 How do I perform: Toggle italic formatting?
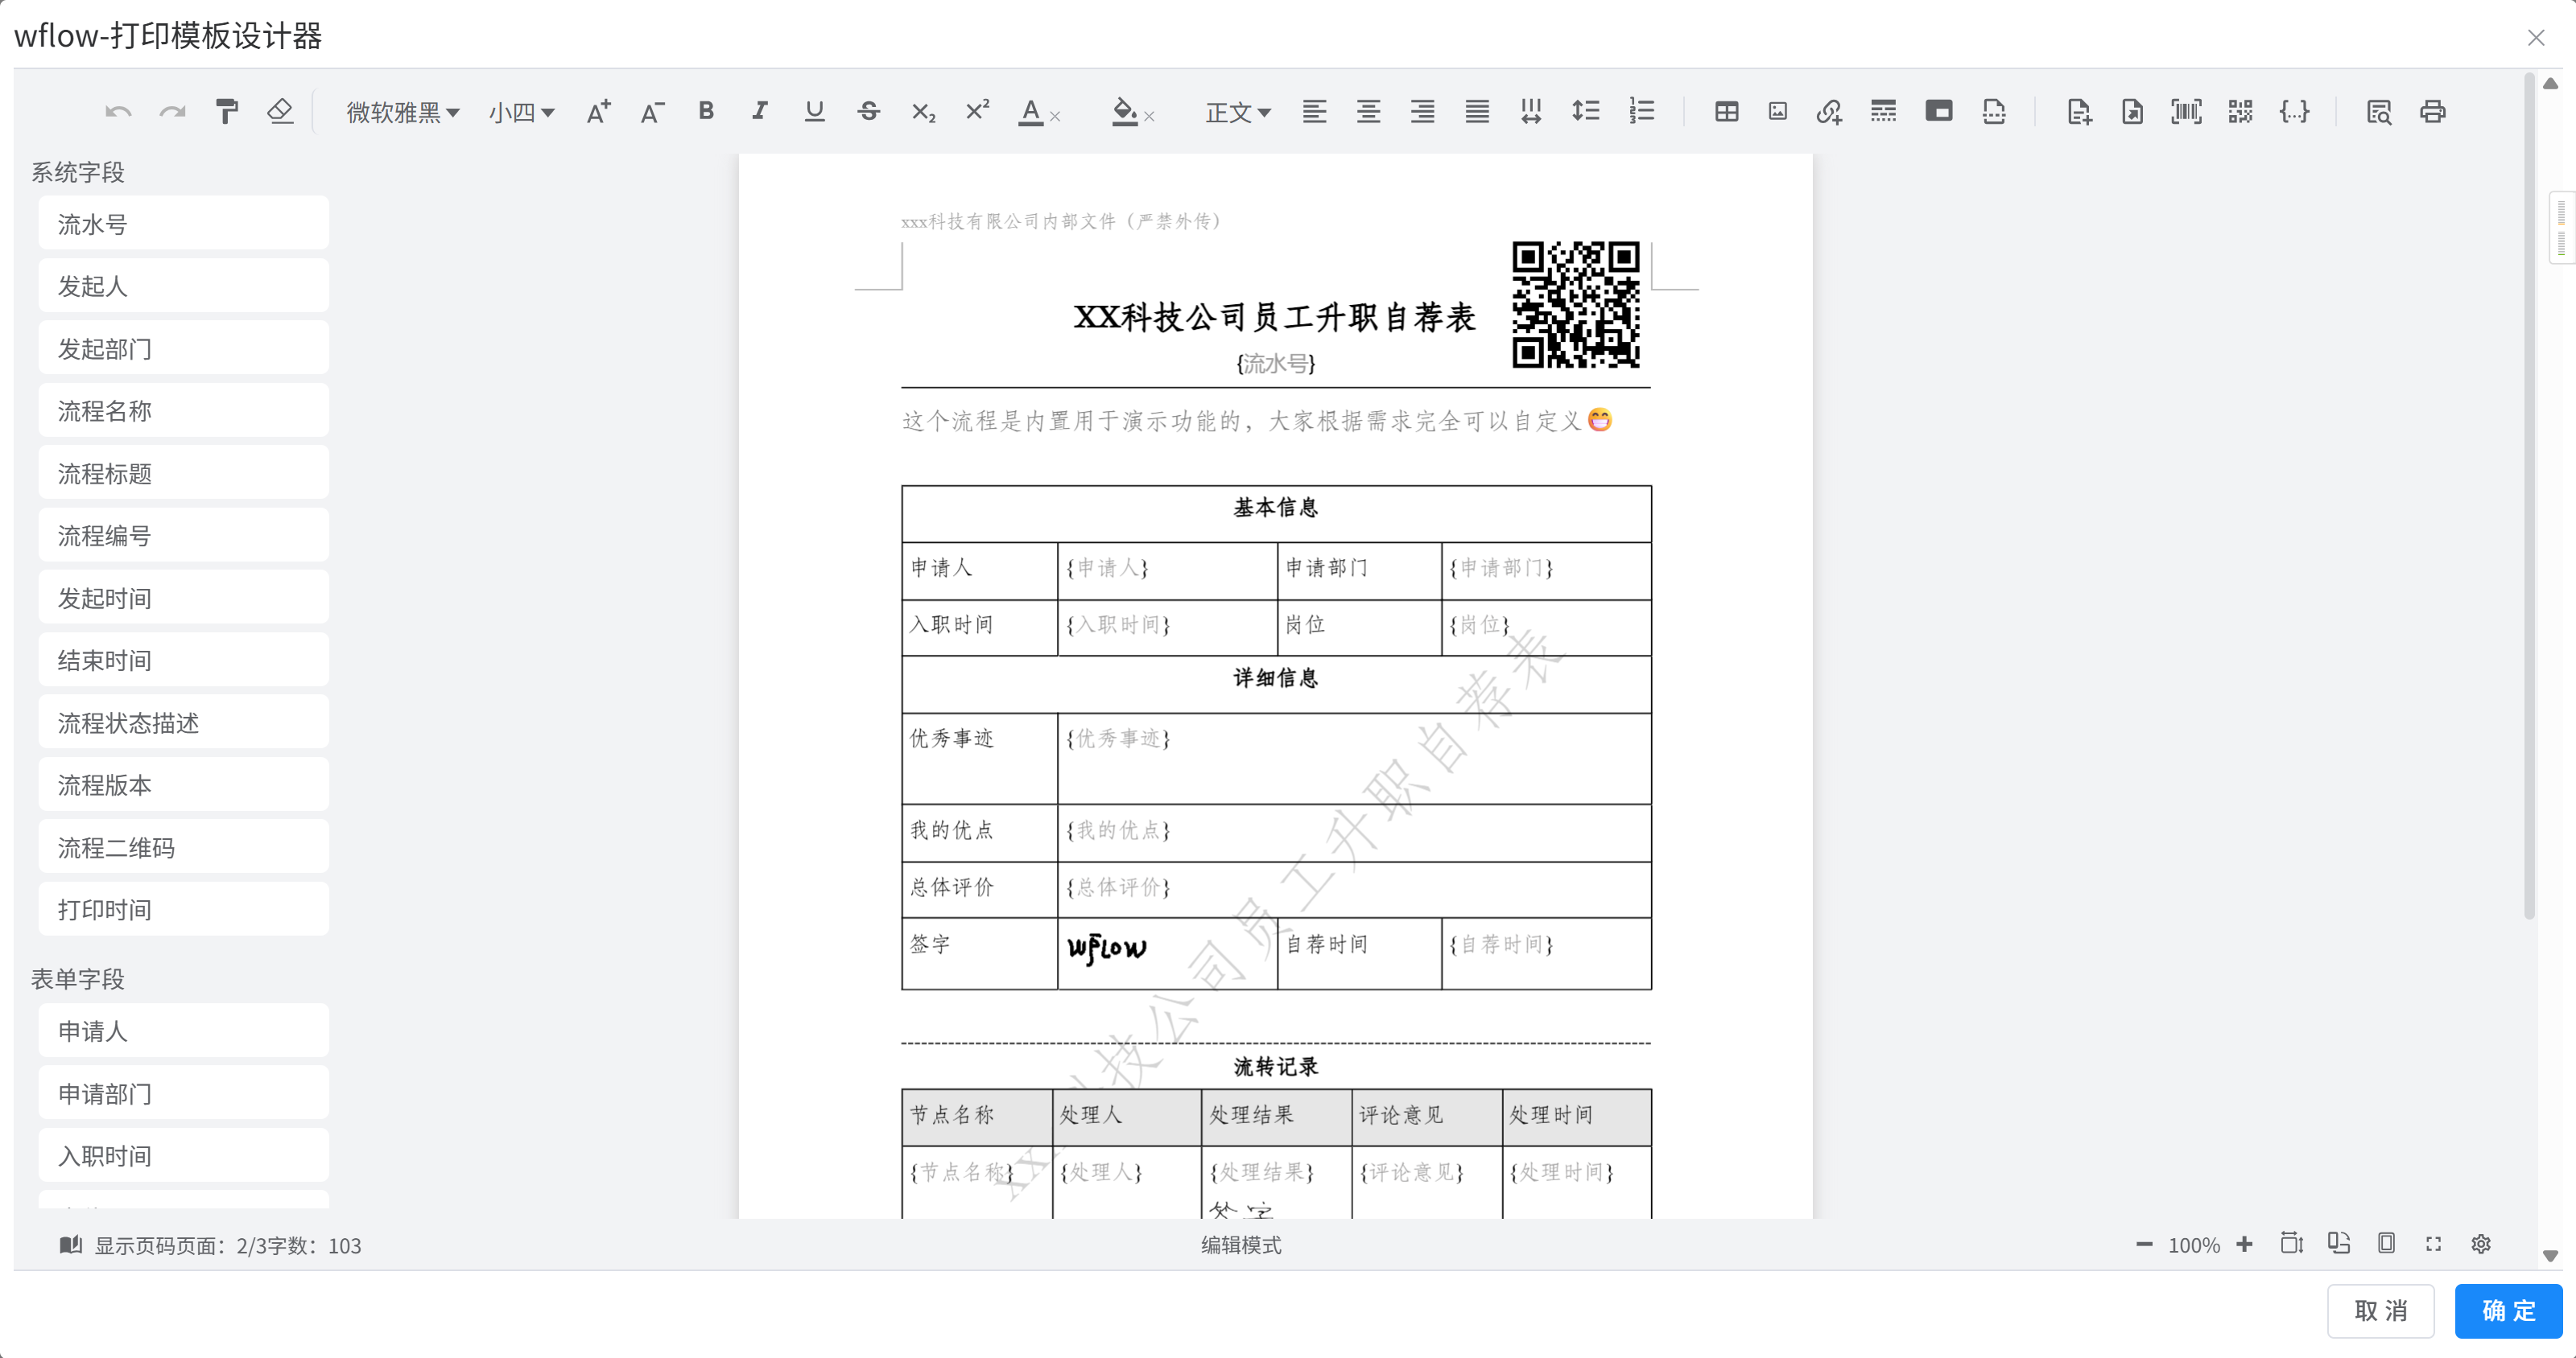point(760,111)
